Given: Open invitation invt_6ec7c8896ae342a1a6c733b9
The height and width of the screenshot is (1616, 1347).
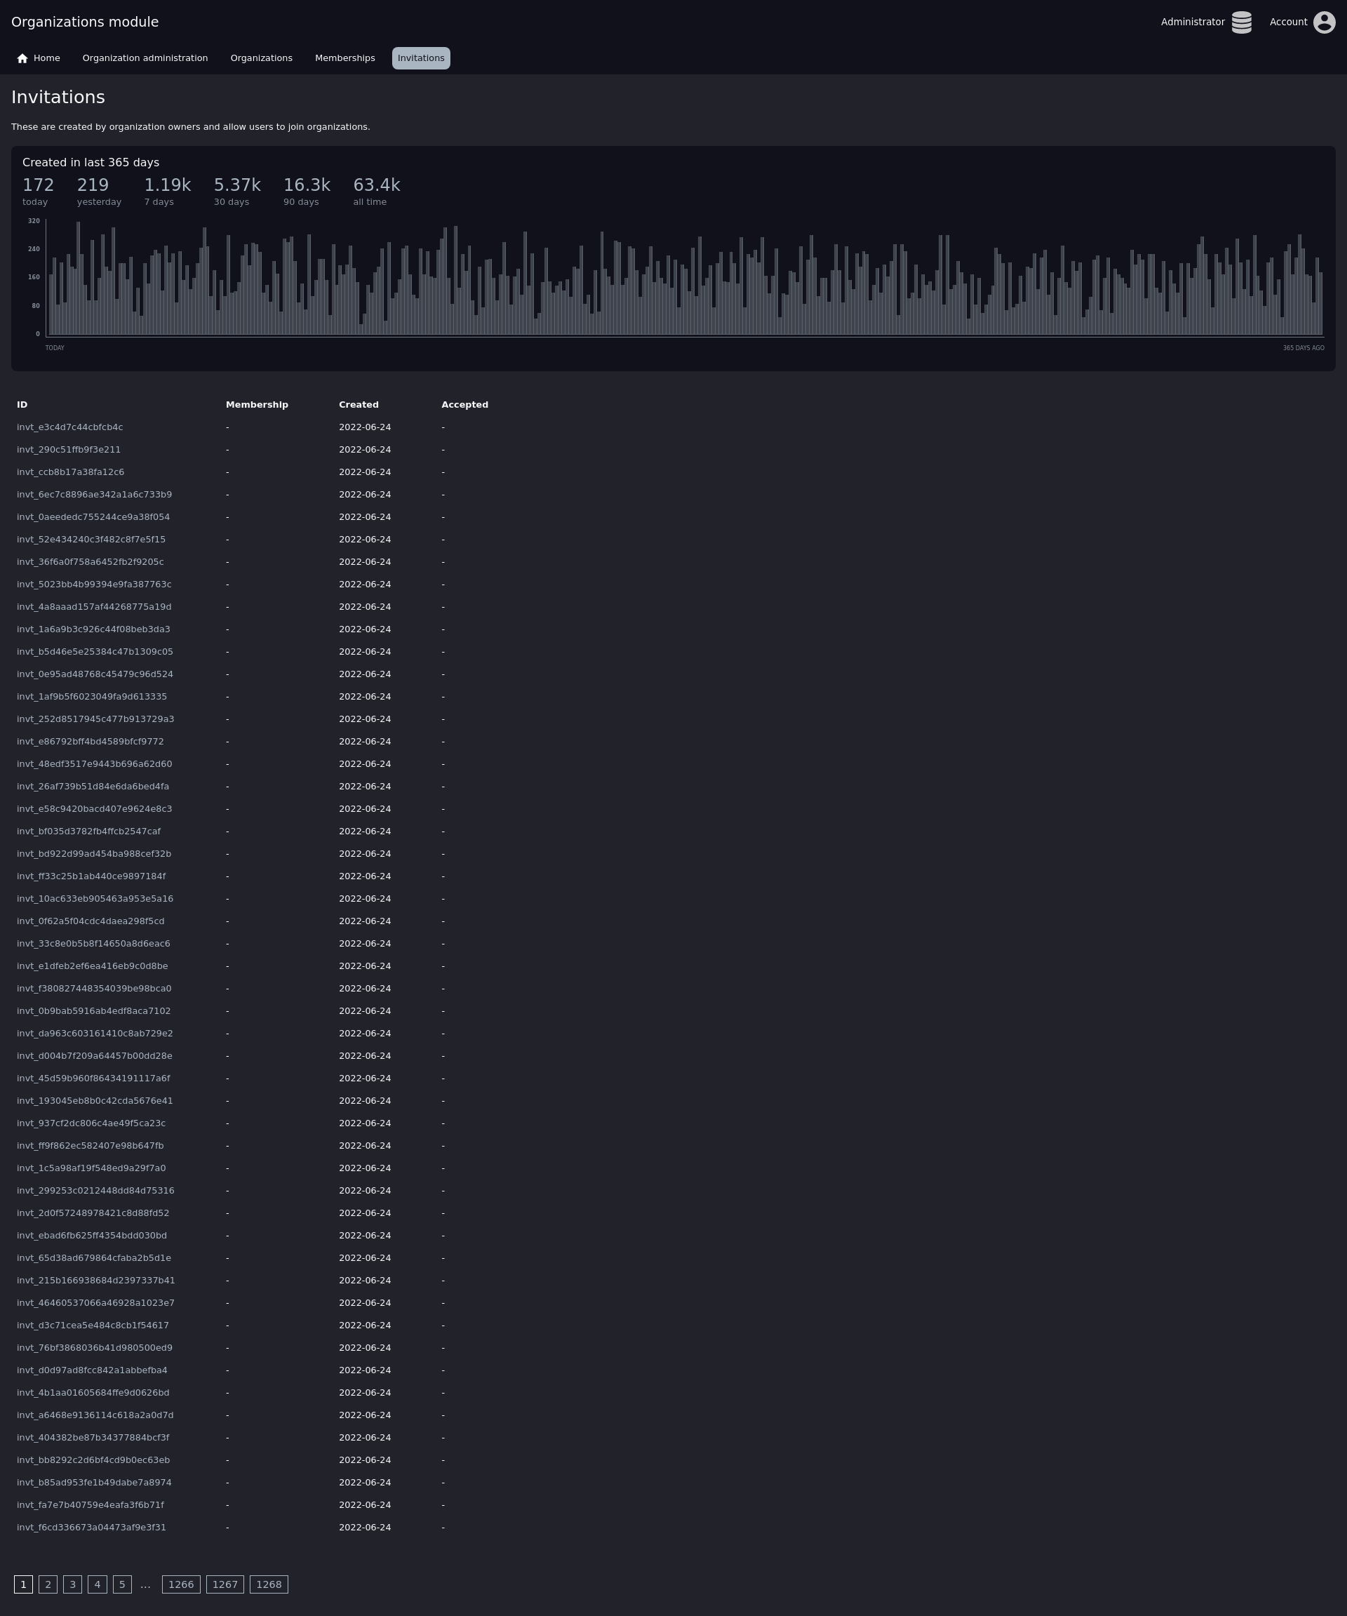Looking at the screenshot, I should tap(95, 495).
